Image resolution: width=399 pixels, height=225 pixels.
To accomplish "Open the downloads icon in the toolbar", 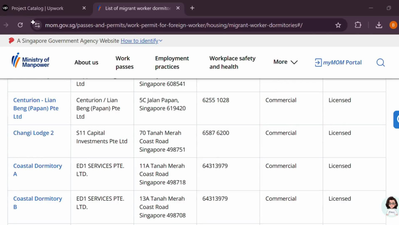I will pyautogui.click(x=379, y=25).
